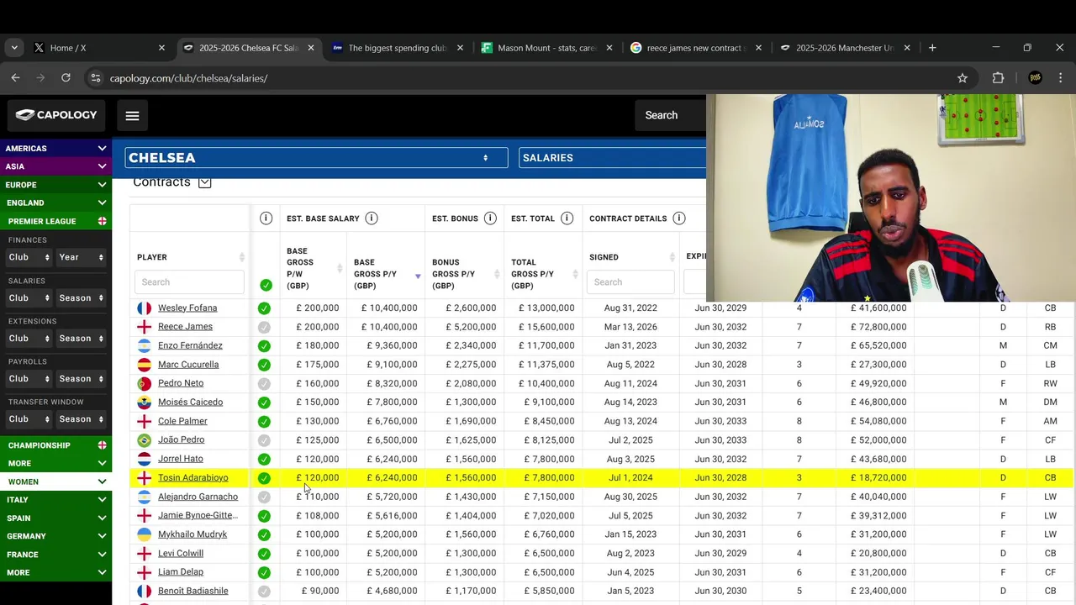This screenshot has width=1076, height=605.
Task: Sort by the Signed column arrows
Action: pos(672,257)
